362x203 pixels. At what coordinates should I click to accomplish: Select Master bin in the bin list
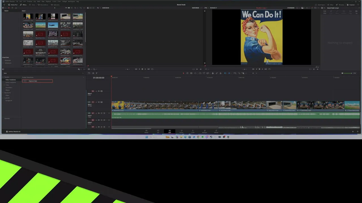pos(6,11)
